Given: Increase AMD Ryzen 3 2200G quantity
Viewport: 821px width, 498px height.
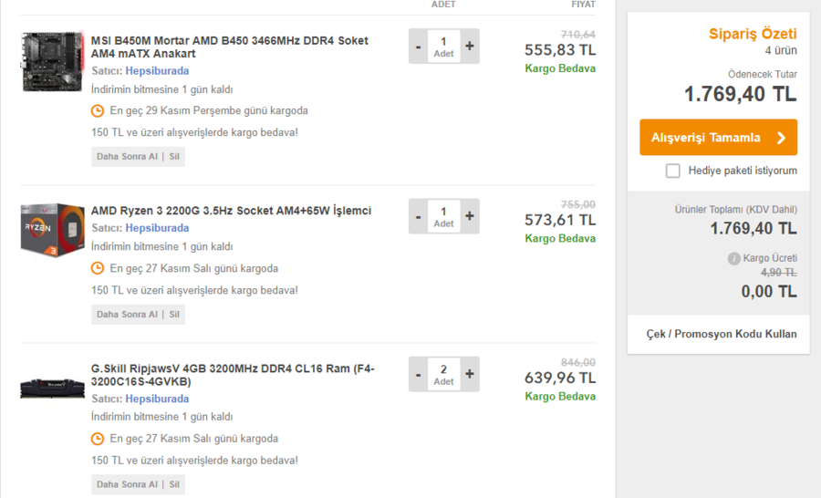Looking at the screenshot, I should [470, 216].
